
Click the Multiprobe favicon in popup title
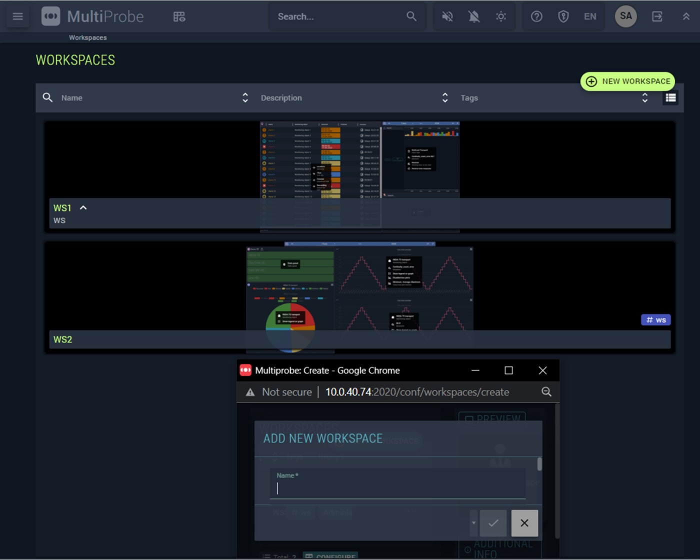[x=245, y=370]
